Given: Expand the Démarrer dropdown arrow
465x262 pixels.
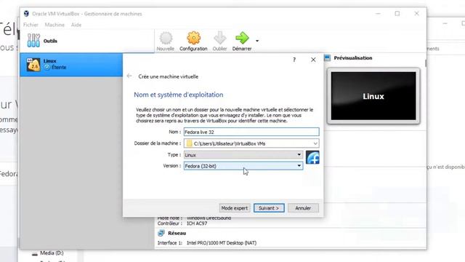Looking at the screenshot, I should pyautogui.click(x=257, y=41).
